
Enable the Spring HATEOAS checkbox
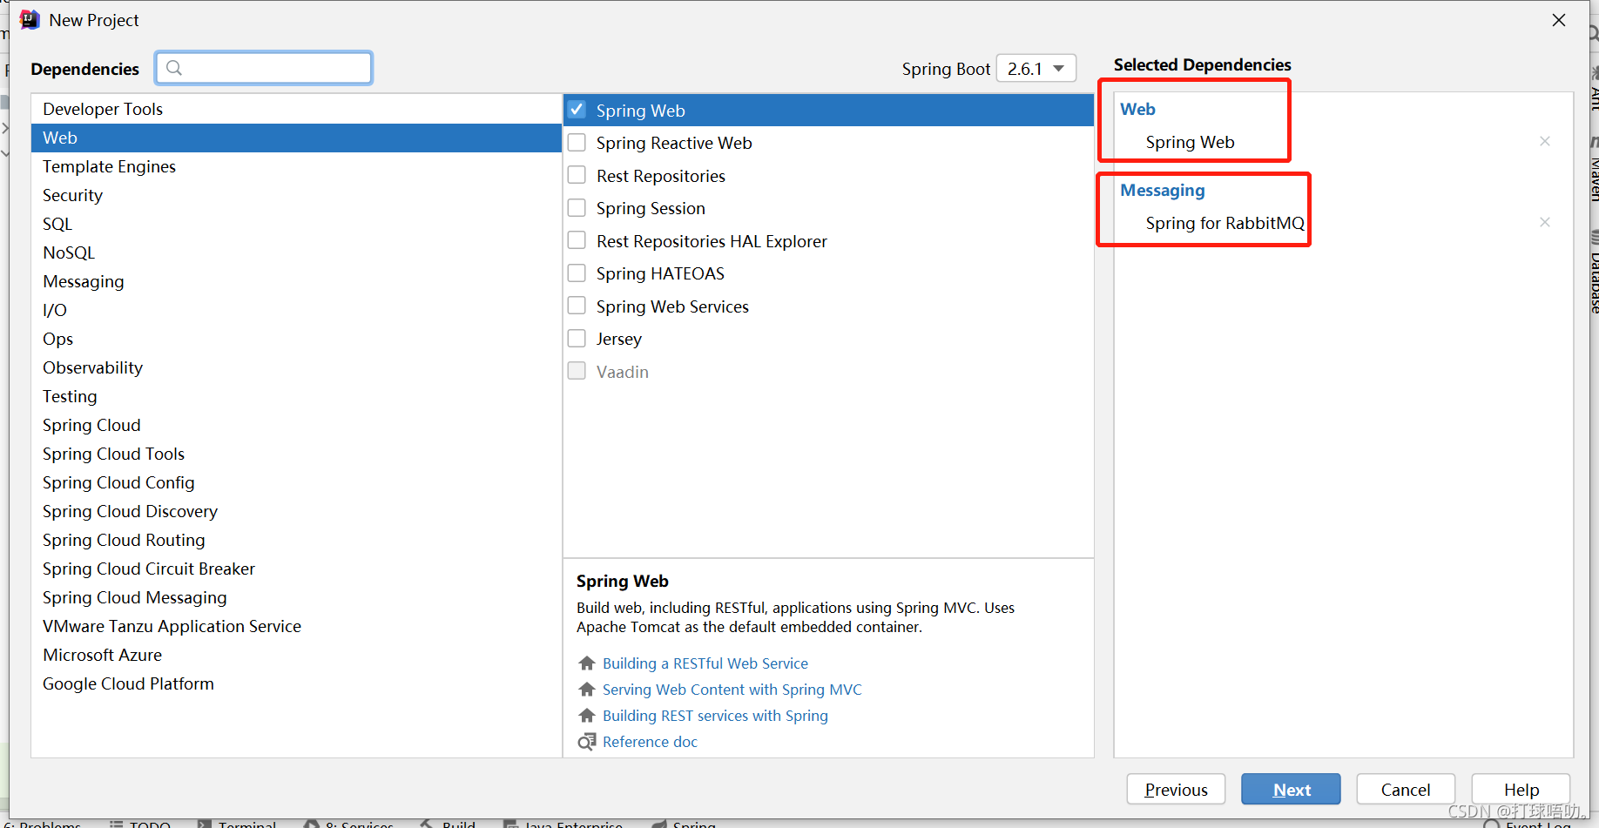point(577,273)
